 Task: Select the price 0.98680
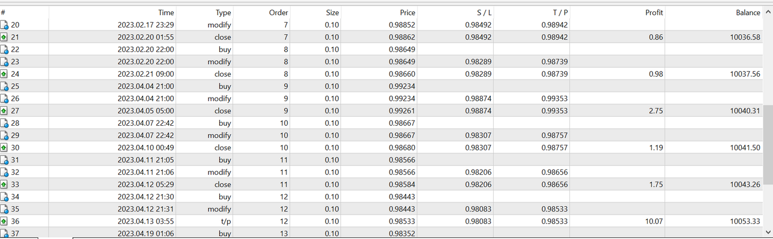[x=401, y=148]
